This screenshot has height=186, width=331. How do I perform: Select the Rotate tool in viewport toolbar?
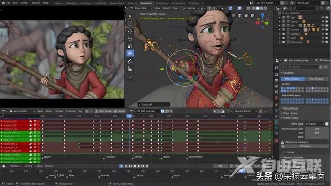tap(130, 39)
